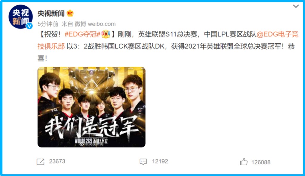The image size is (305, 176).
Task: Open comments via the speech bubble icon
Action: (x=143, y=162)
